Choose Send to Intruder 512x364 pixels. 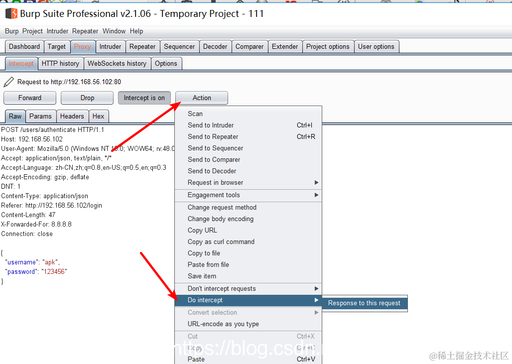click(248, 125)
